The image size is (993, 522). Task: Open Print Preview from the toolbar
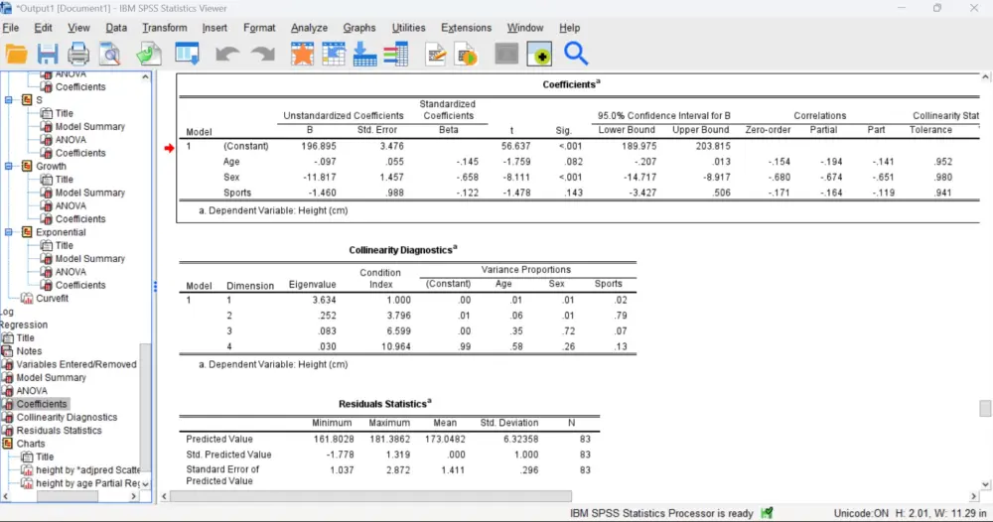(x=109, y=55)
